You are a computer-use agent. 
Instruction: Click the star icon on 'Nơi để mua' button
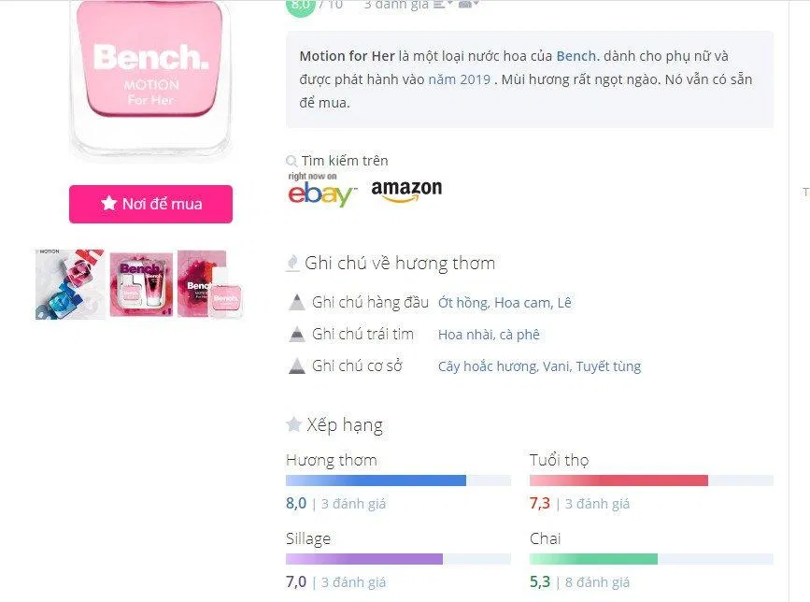[x=110, y=204]
